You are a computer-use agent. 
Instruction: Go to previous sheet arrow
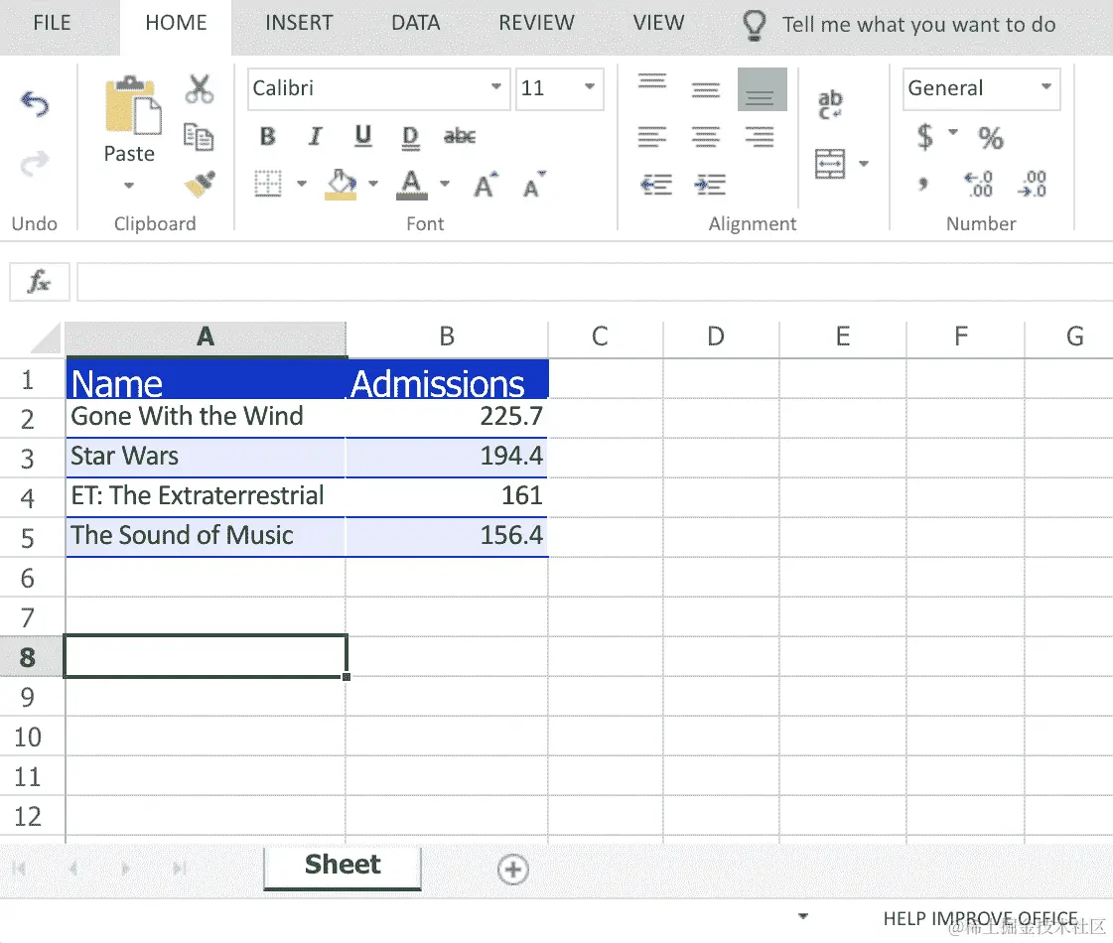coord(73,869)
